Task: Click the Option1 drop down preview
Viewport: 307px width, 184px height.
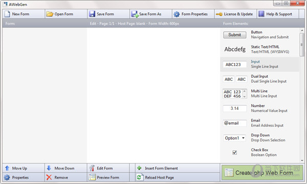Action: (234, 138)
